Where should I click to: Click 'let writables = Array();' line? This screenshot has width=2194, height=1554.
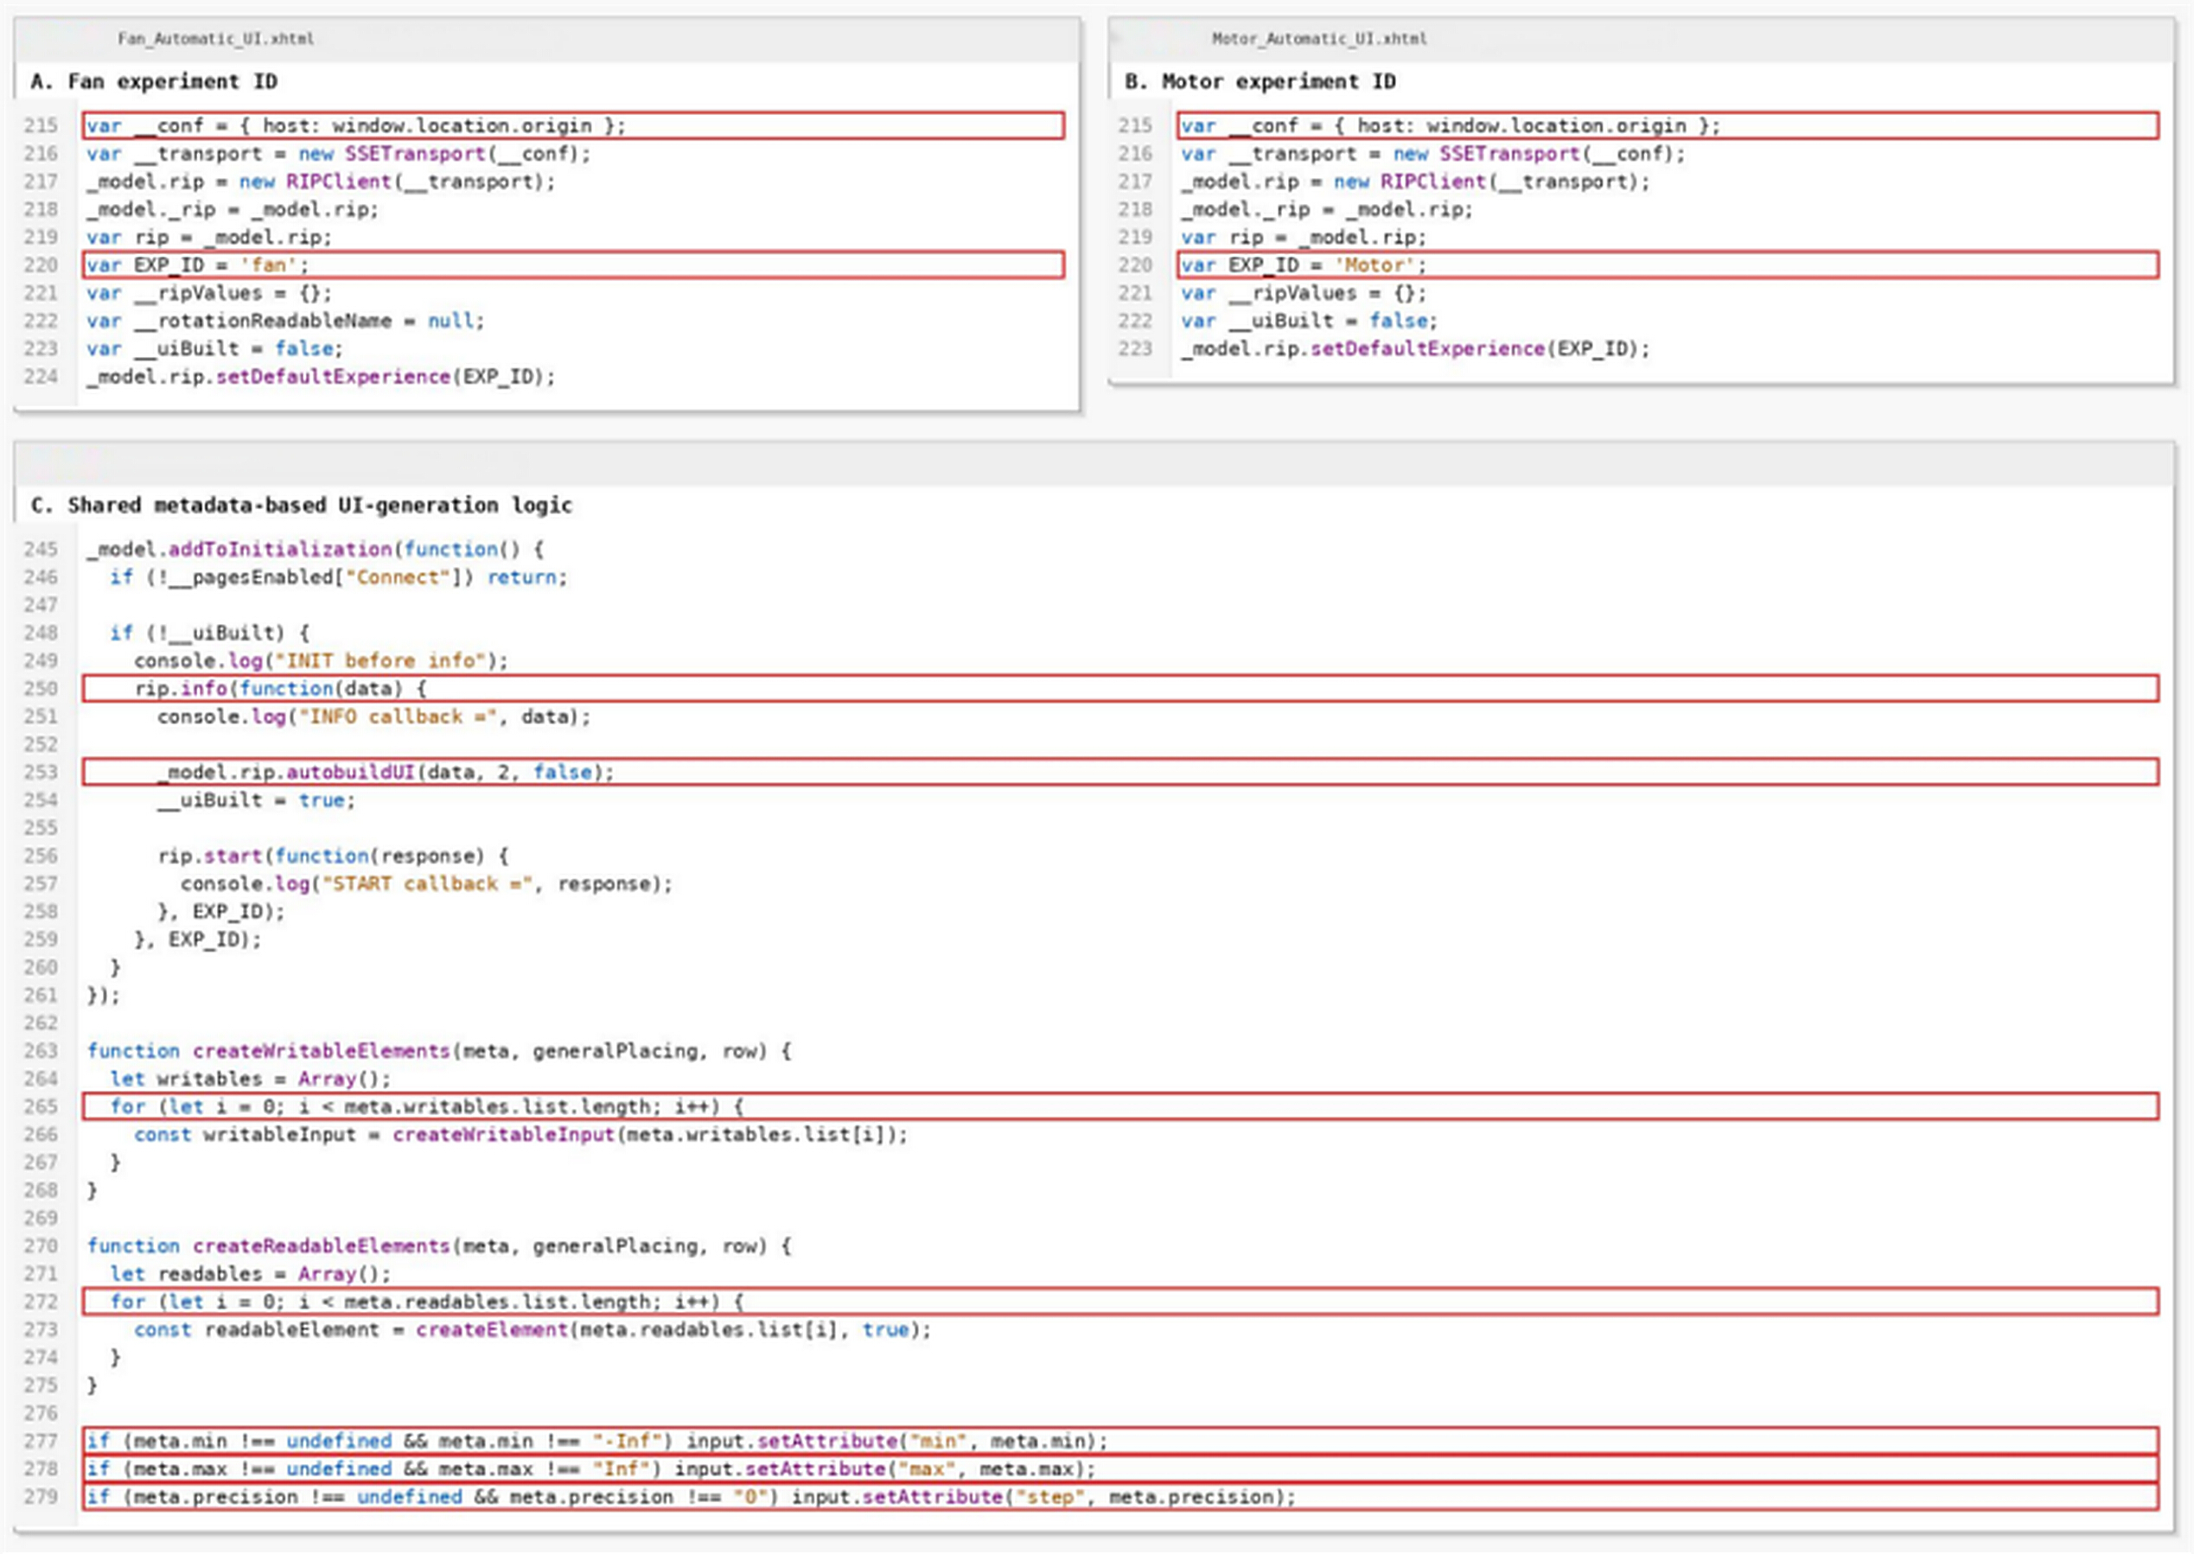pos(251,1079)
